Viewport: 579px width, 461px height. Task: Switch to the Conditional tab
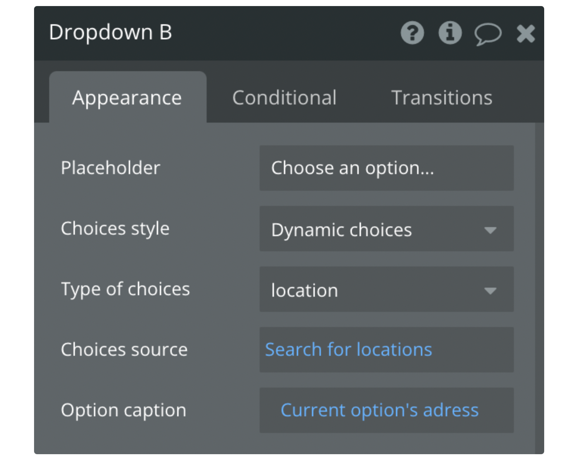pyautogui.click(x=284, y=98)
